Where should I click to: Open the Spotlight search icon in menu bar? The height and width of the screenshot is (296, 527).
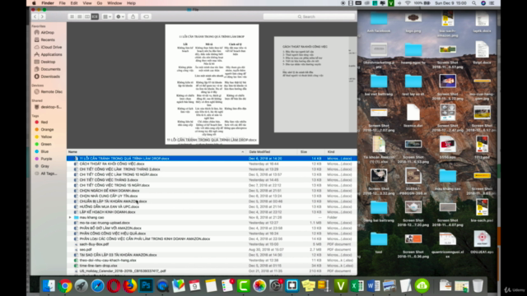[474, 3]
